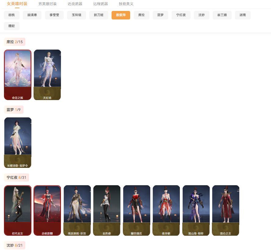Screen dimensions: 271x250
Task: Filter skins by 胡桃
Action: (x=11, y=15)
